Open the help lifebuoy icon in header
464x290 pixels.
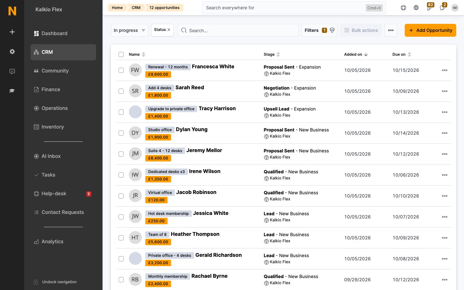(403, 8)
